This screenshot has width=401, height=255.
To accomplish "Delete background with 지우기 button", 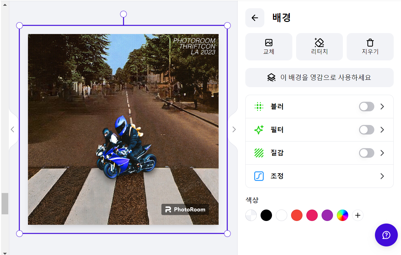I will click(370, 47).
